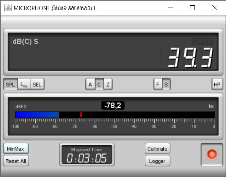Toggle the MinMax display button

[16, 149]
